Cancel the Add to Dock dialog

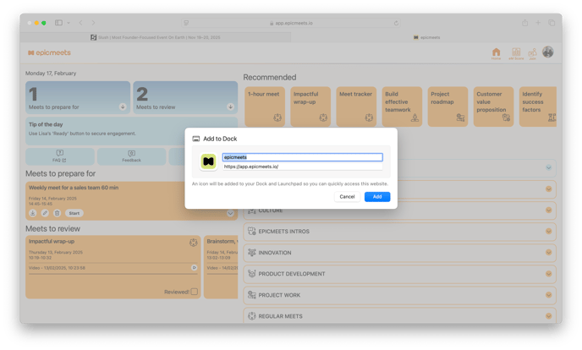(x=347, y=196)
